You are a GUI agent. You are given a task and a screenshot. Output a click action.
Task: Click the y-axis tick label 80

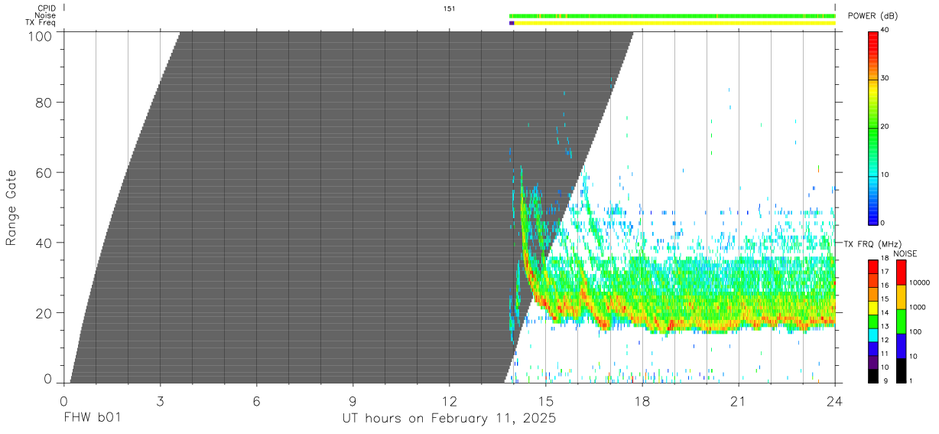[44, 102]
